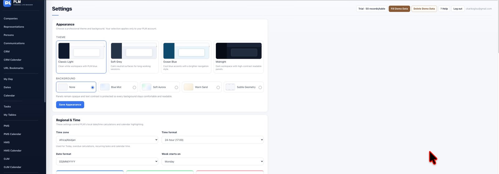Select HMS in the sidebar
The height and width of the screenshot is (174, 499).
coord(7,142)
